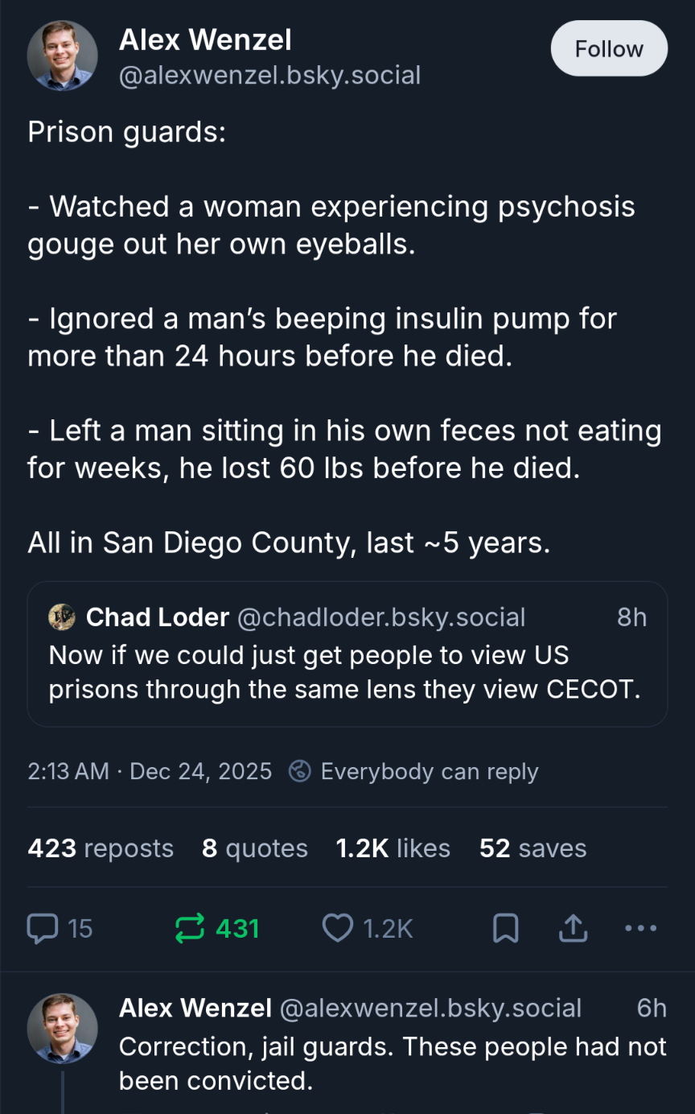Follow Alex Wenzel
The image size is (695, 1114).
[x=609, y=49]
